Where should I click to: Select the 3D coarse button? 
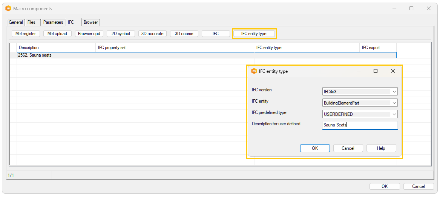click(x=184, y=34)
